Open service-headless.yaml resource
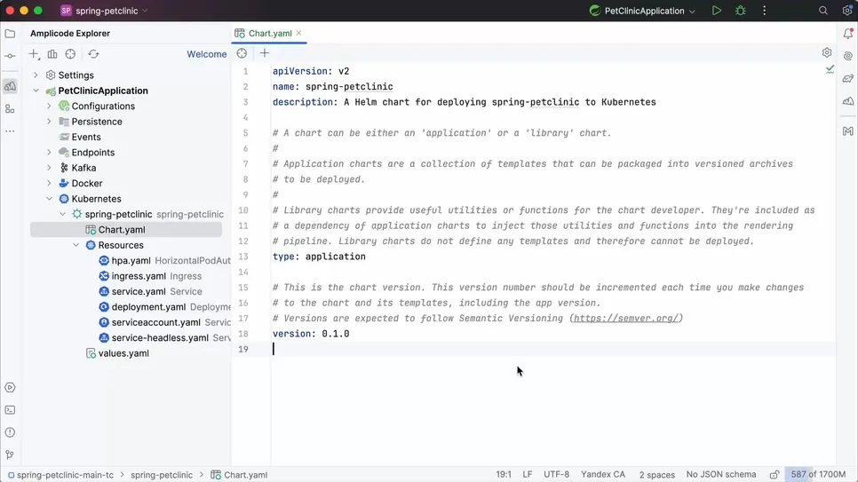 pyautogui.click(x=160, y=337)
